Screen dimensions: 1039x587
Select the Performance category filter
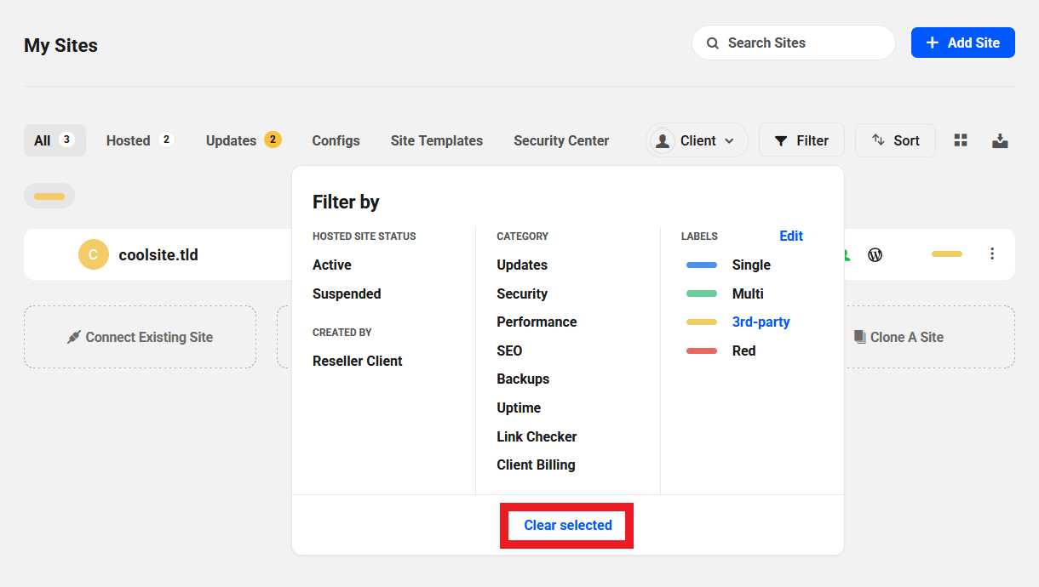(537, 322)
